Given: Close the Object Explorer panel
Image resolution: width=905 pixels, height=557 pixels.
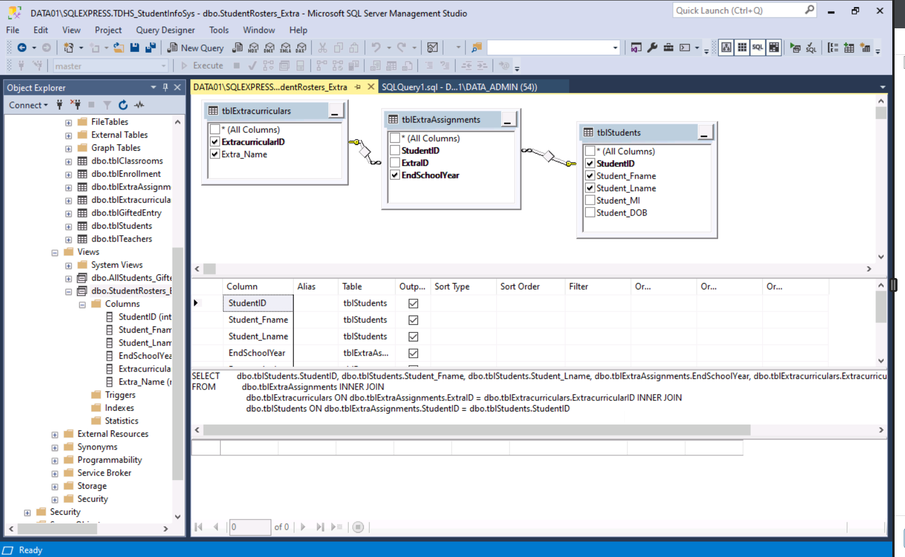Looking at the screenshot, I should tap(178, 87).
